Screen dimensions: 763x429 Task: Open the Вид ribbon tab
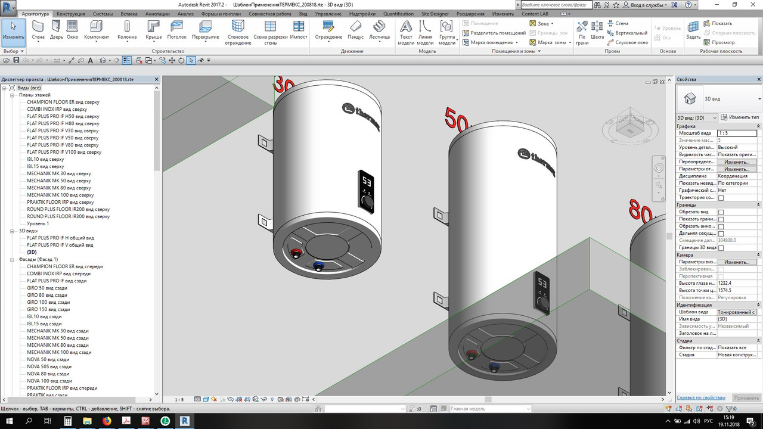coord(303,14)
